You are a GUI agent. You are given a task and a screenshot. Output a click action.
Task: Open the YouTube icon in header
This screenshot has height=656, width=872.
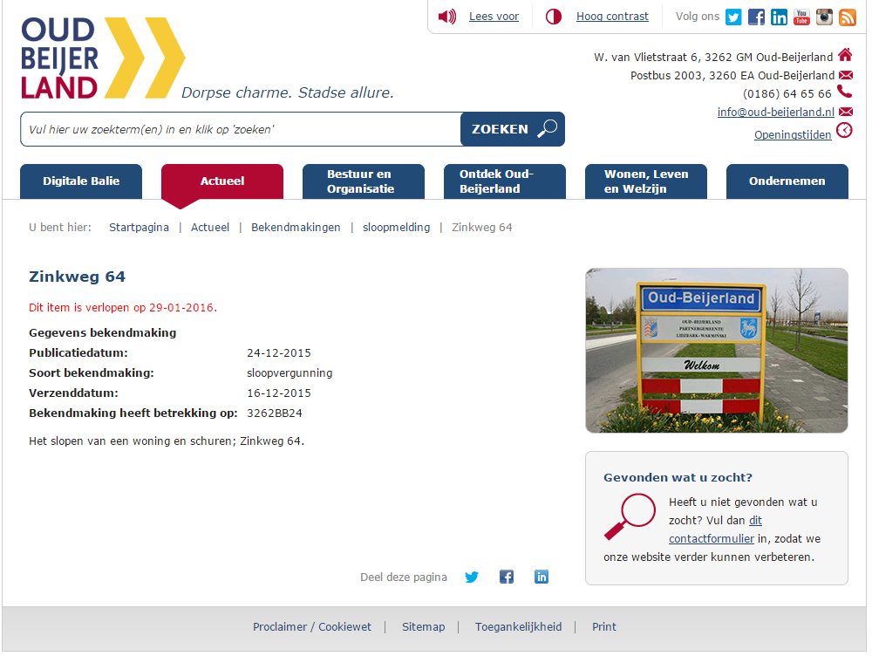801,17
